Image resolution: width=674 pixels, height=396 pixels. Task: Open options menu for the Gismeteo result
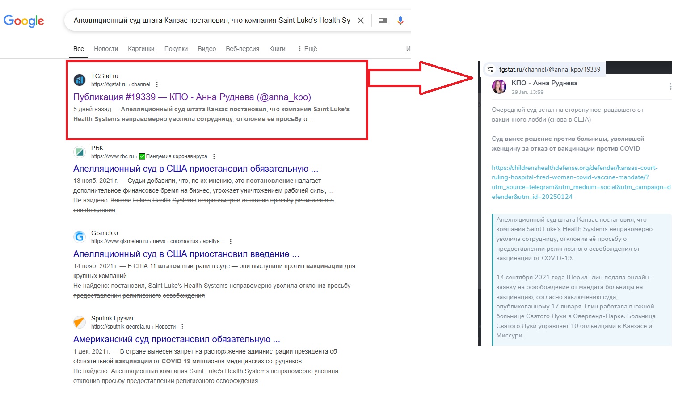pos(231,241)
